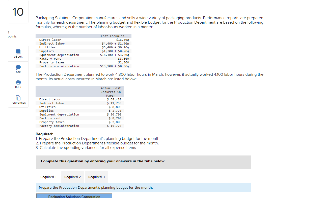Click actual Indirect labor cost $11,750
Image resolution: width=327 pixels, height=198 pixels.
coord(114,103)
